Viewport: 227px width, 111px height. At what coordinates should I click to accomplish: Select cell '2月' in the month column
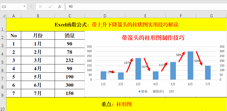pyautogui.click(x=38, y=52)
